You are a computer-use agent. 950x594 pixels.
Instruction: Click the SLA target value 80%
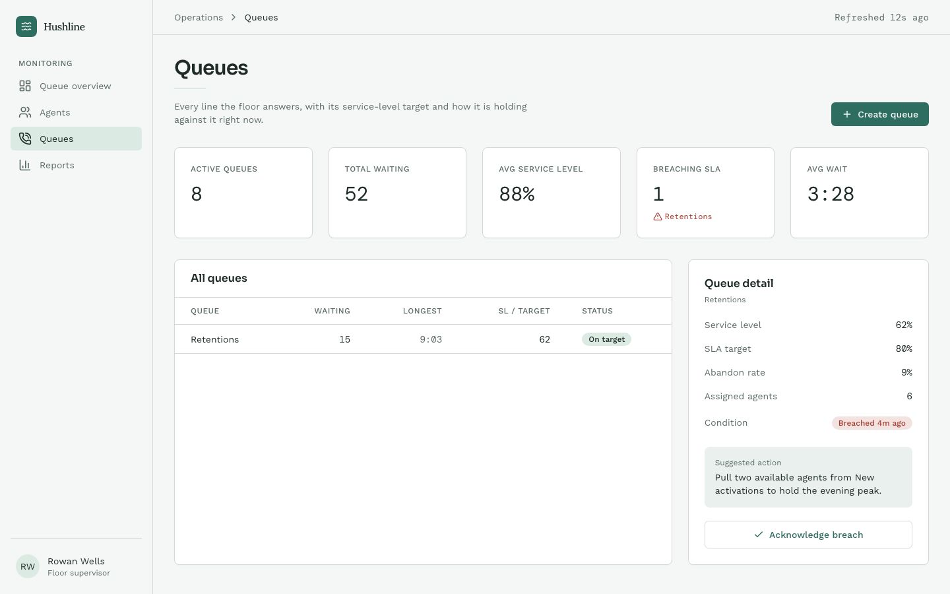point(904,348)
